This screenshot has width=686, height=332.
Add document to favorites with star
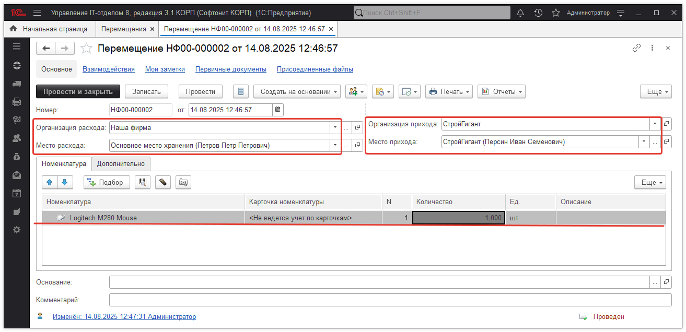[87, 49]
